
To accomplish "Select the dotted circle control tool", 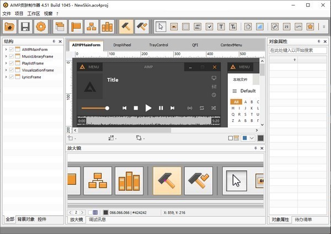I will tap(248, 26).
